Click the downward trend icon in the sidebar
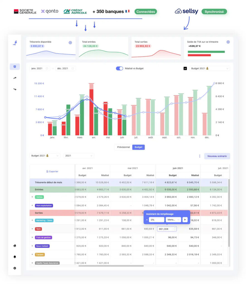This screenshot has width=246, height=285. (15, 89)
